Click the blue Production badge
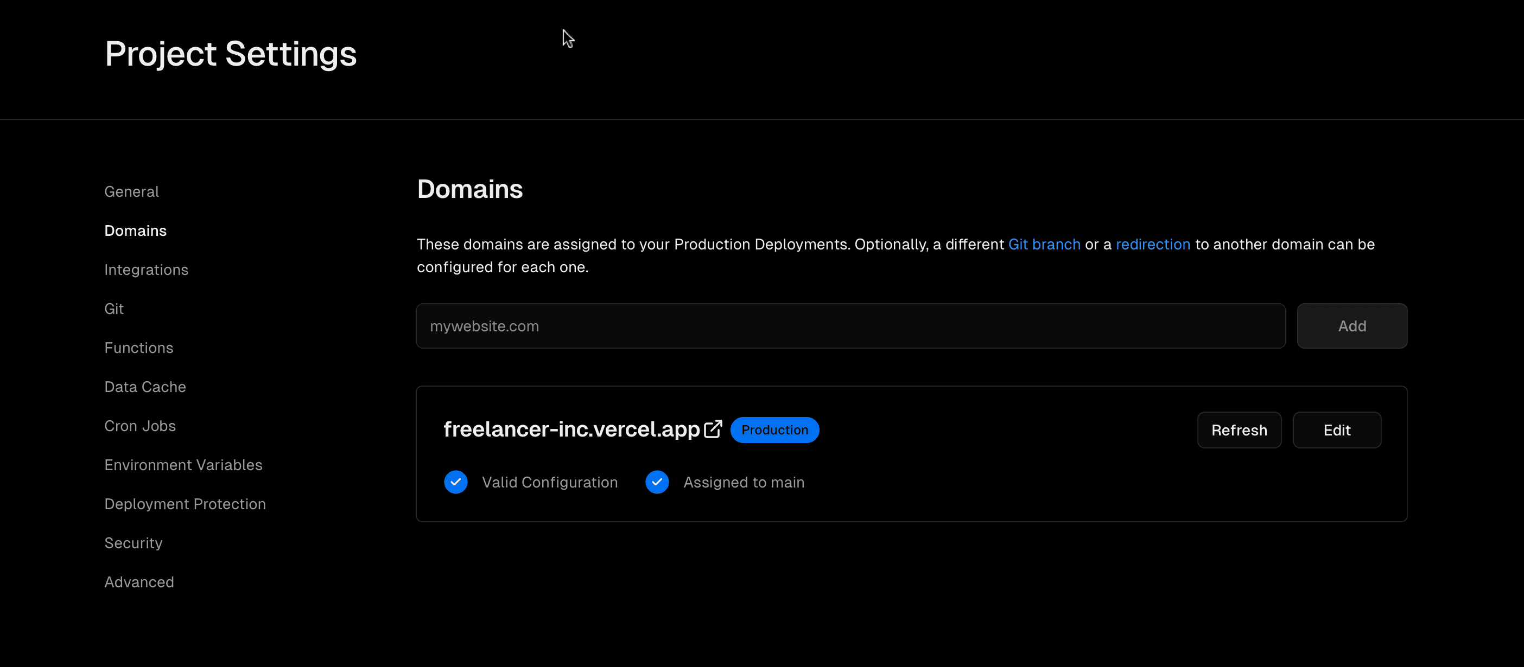This screenshot has height=667, width=1524. click(x=774, y=430)
